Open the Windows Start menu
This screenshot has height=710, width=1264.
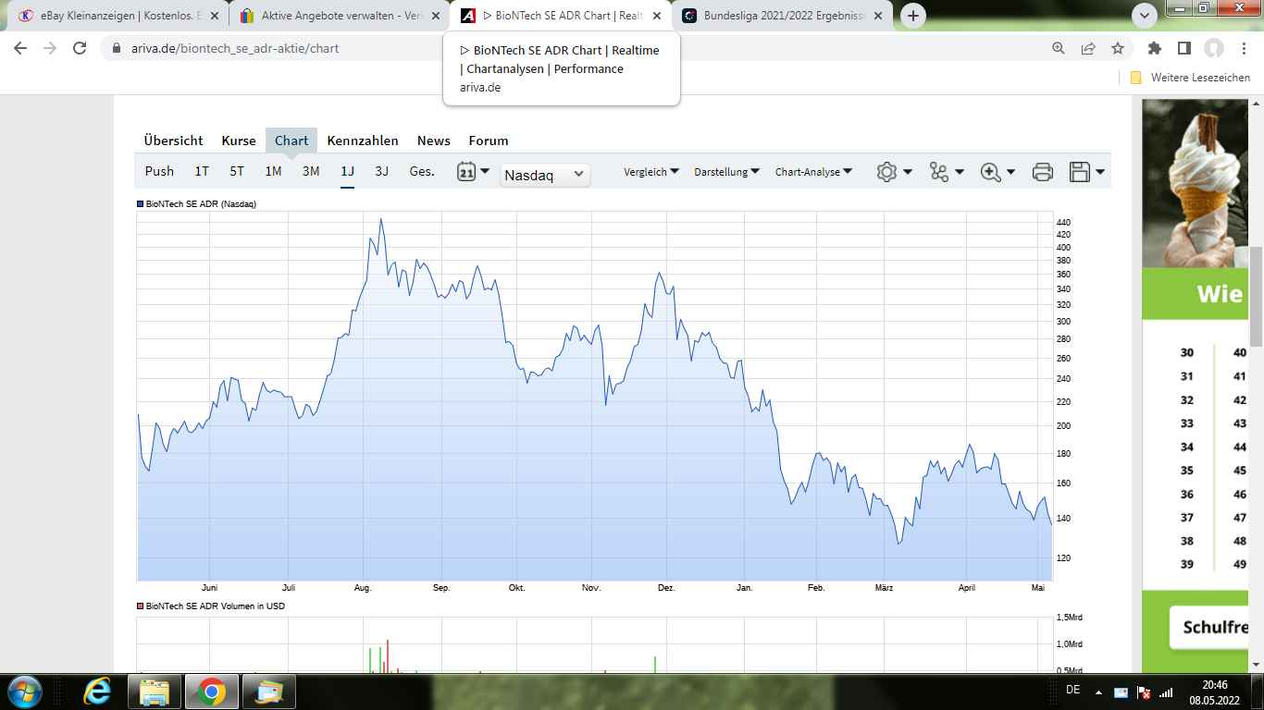[x=23, y=691]
